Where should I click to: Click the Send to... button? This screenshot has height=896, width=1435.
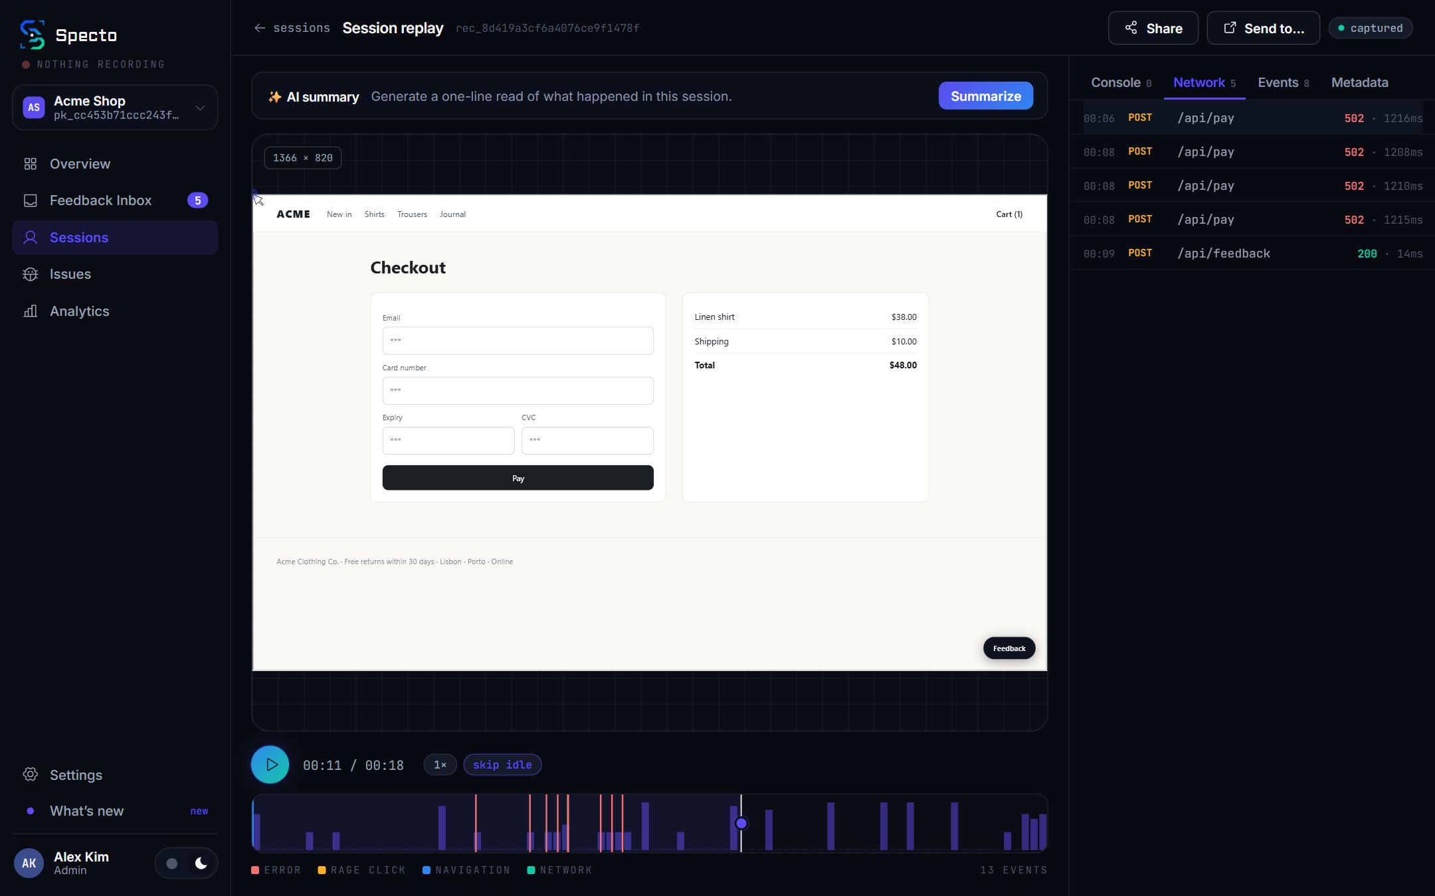pos(1263,28)
